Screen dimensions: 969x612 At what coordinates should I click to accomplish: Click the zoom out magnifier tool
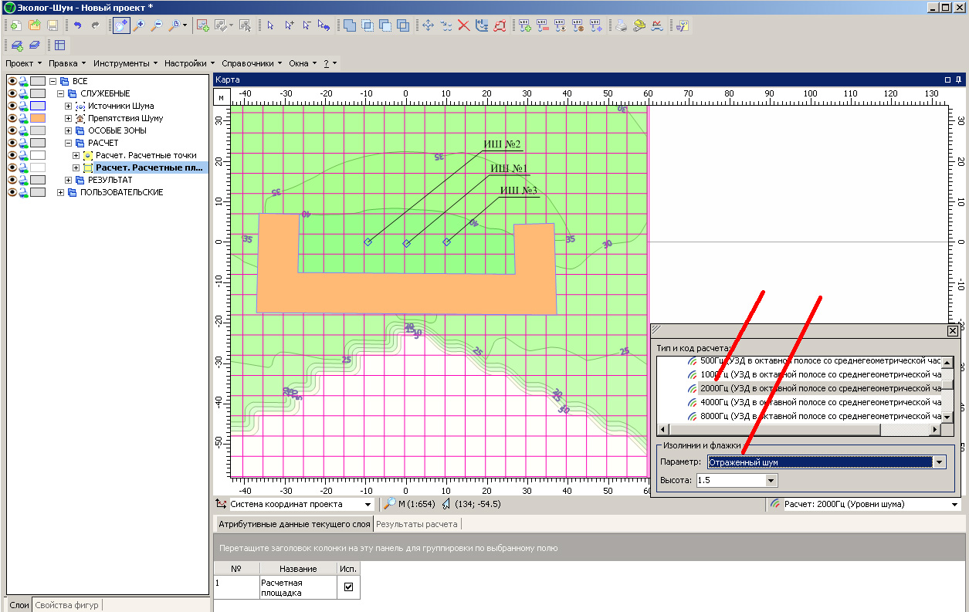[x=157, y=25]
